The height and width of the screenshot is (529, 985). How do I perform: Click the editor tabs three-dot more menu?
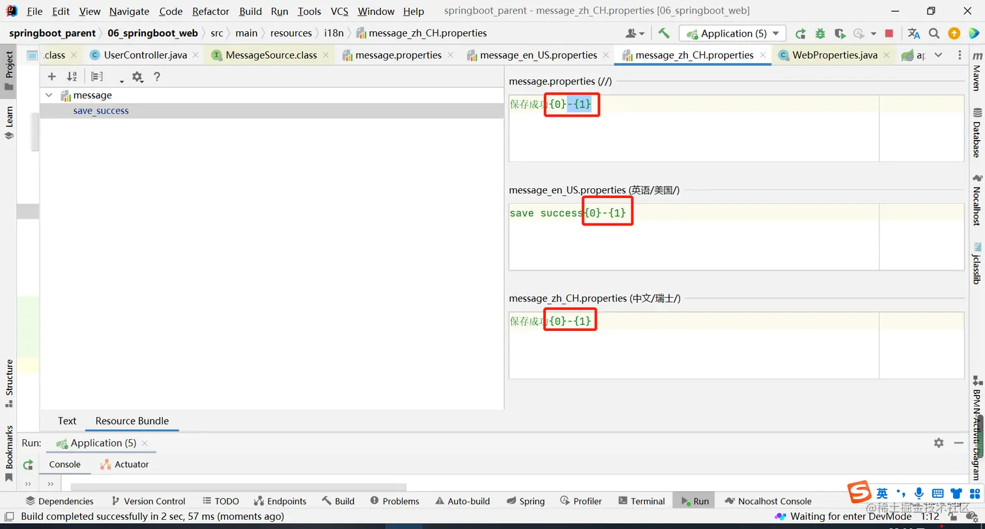coord(960,55)
